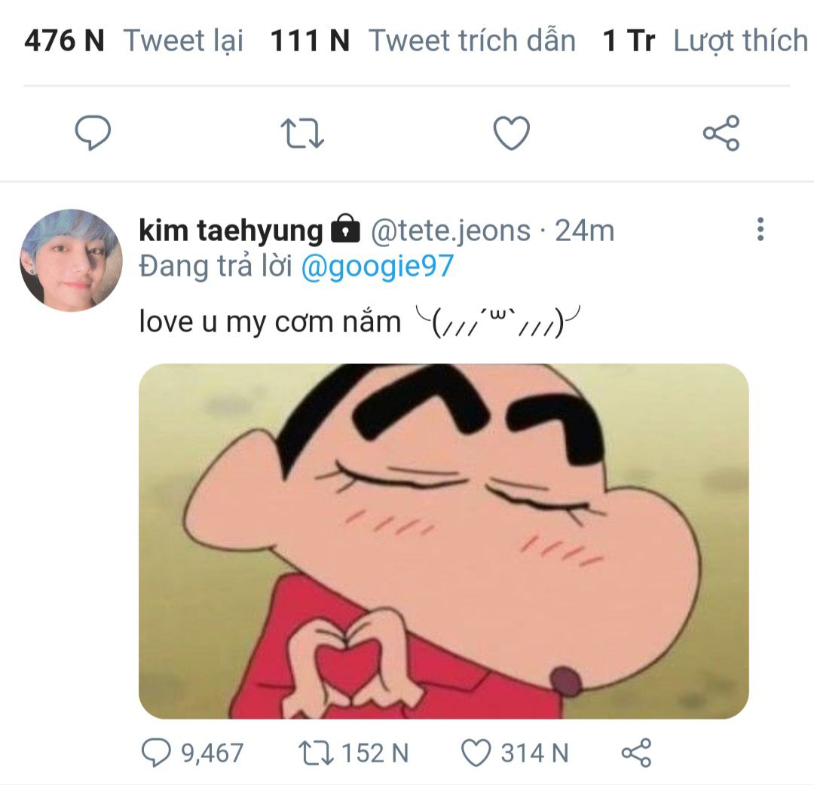Like the reply showing 314 N likes
814x785 pixels.
click(476, 753)
